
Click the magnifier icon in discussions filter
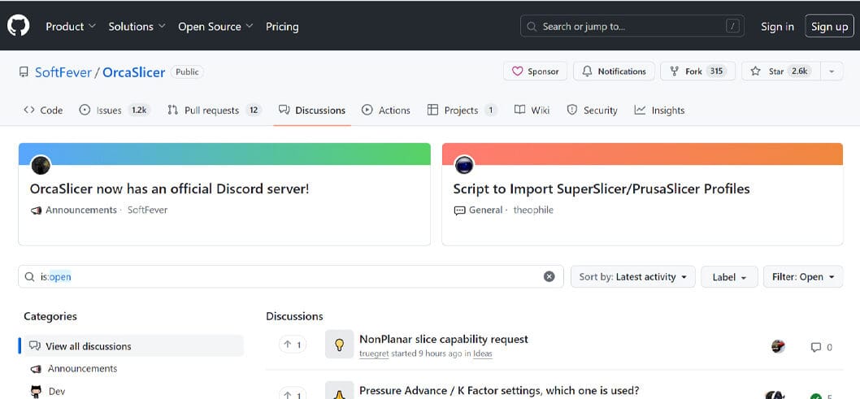coord(29,277)
